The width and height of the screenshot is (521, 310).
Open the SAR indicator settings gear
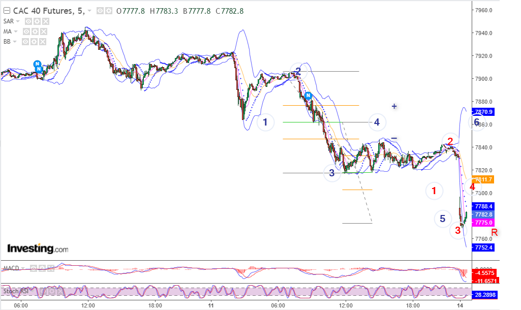[x=37, y=21]
